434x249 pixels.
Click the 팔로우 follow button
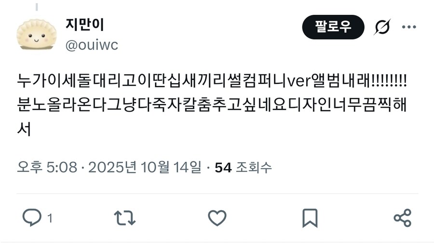[x=333, y=27]
